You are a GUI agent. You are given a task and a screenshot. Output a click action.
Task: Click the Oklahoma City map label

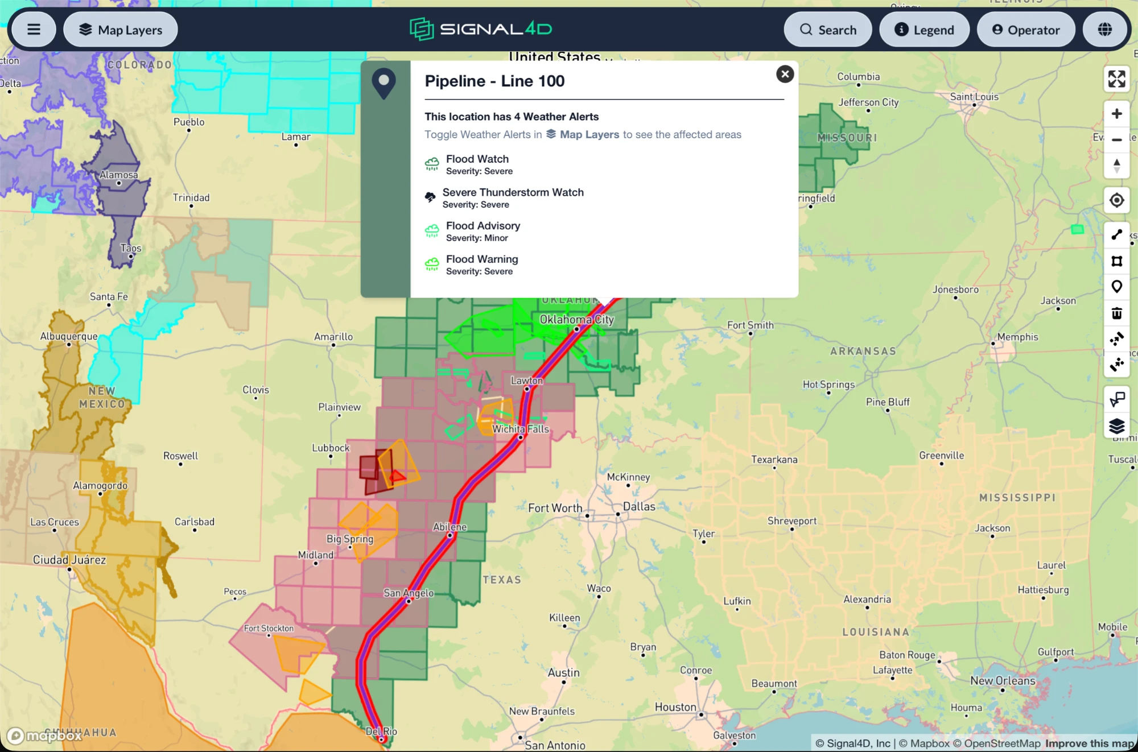(x=576, y=320)
